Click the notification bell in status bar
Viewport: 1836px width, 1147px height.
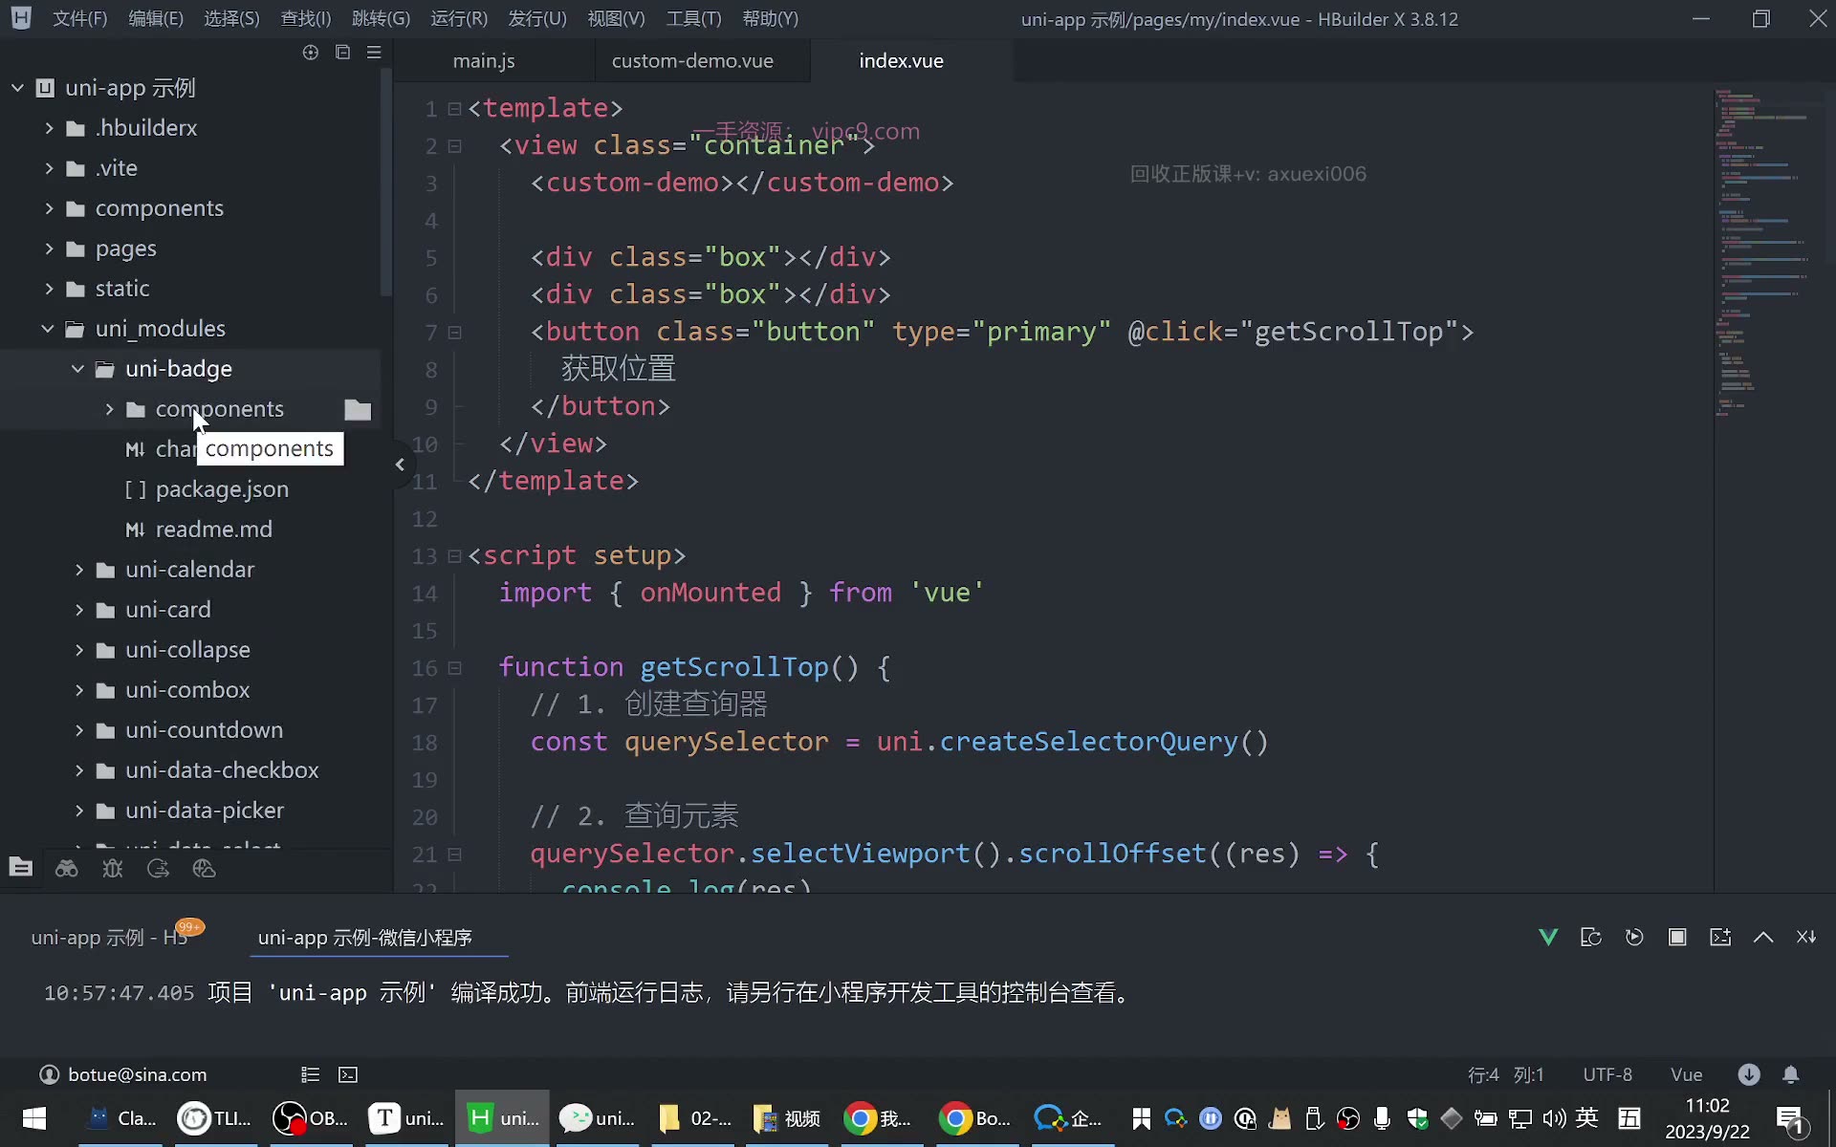(1791, 1074)
